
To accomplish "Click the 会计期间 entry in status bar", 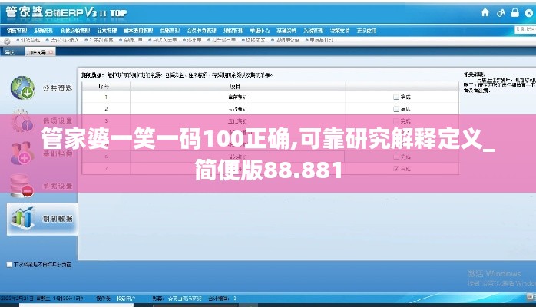I will coord(223,299).
